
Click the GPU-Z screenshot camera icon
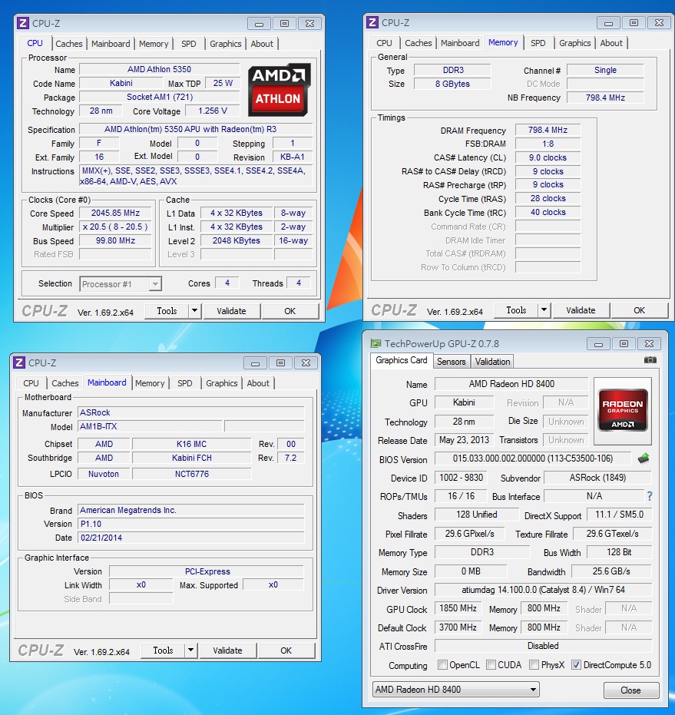point(650,360)
